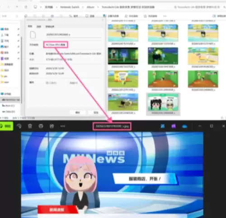Viewport: 226px width, 218px height.
Task: Click the OneDrive cloud icon in photo viewer
Action: pos(185,126)
